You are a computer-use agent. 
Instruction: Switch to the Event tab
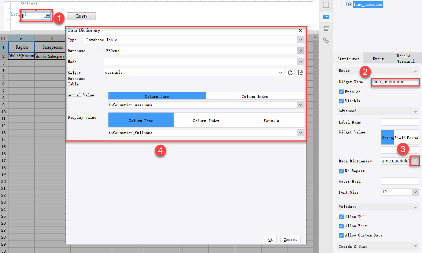coord(378,59)
